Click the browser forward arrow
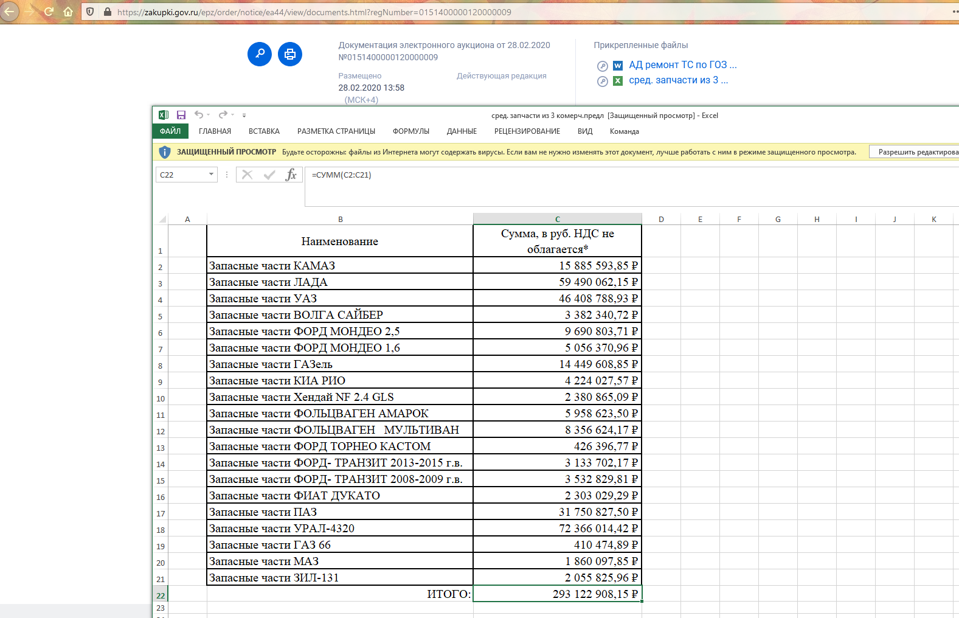The height and width of the screenshot is (618, 959). [29, 12]
